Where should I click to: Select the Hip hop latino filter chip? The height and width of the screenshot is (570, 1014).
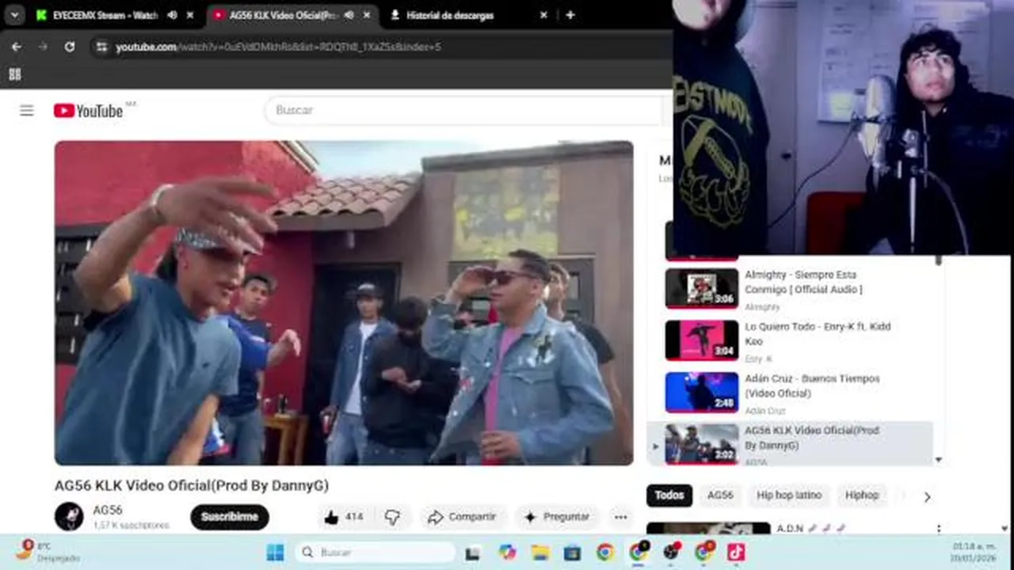(788, 496)
